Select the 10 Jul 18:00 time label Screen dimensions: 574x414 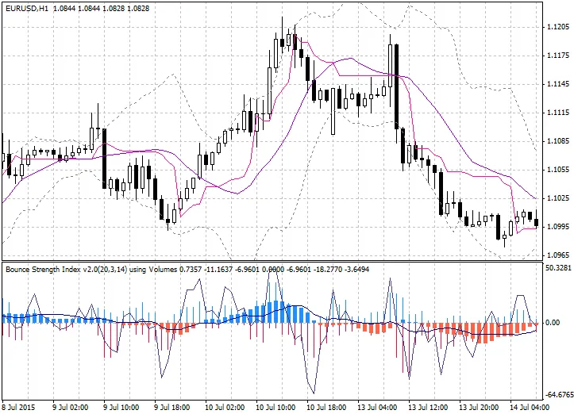pos(327,407)
